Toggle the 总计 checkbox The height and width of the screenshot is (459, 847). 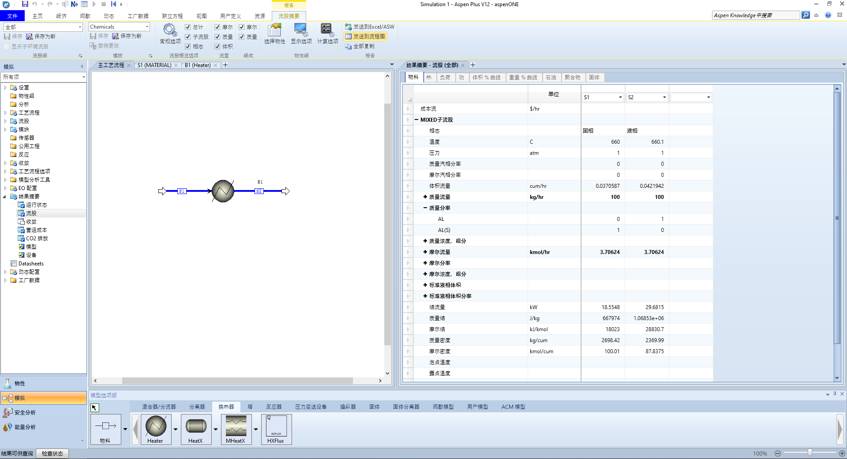188,27
